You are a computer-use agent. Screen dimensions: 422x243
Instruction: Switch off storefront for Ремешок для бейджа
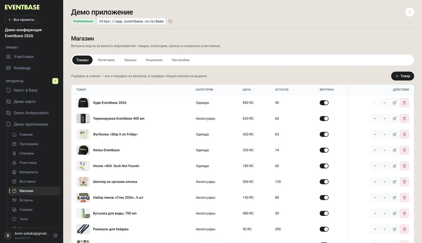pos(324,229)
